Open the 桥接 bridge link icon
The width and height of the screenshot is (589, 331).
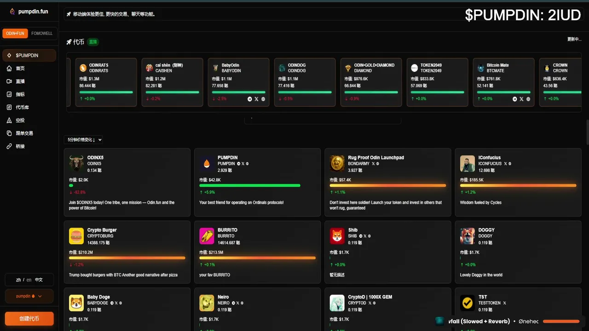coord(9,146)
